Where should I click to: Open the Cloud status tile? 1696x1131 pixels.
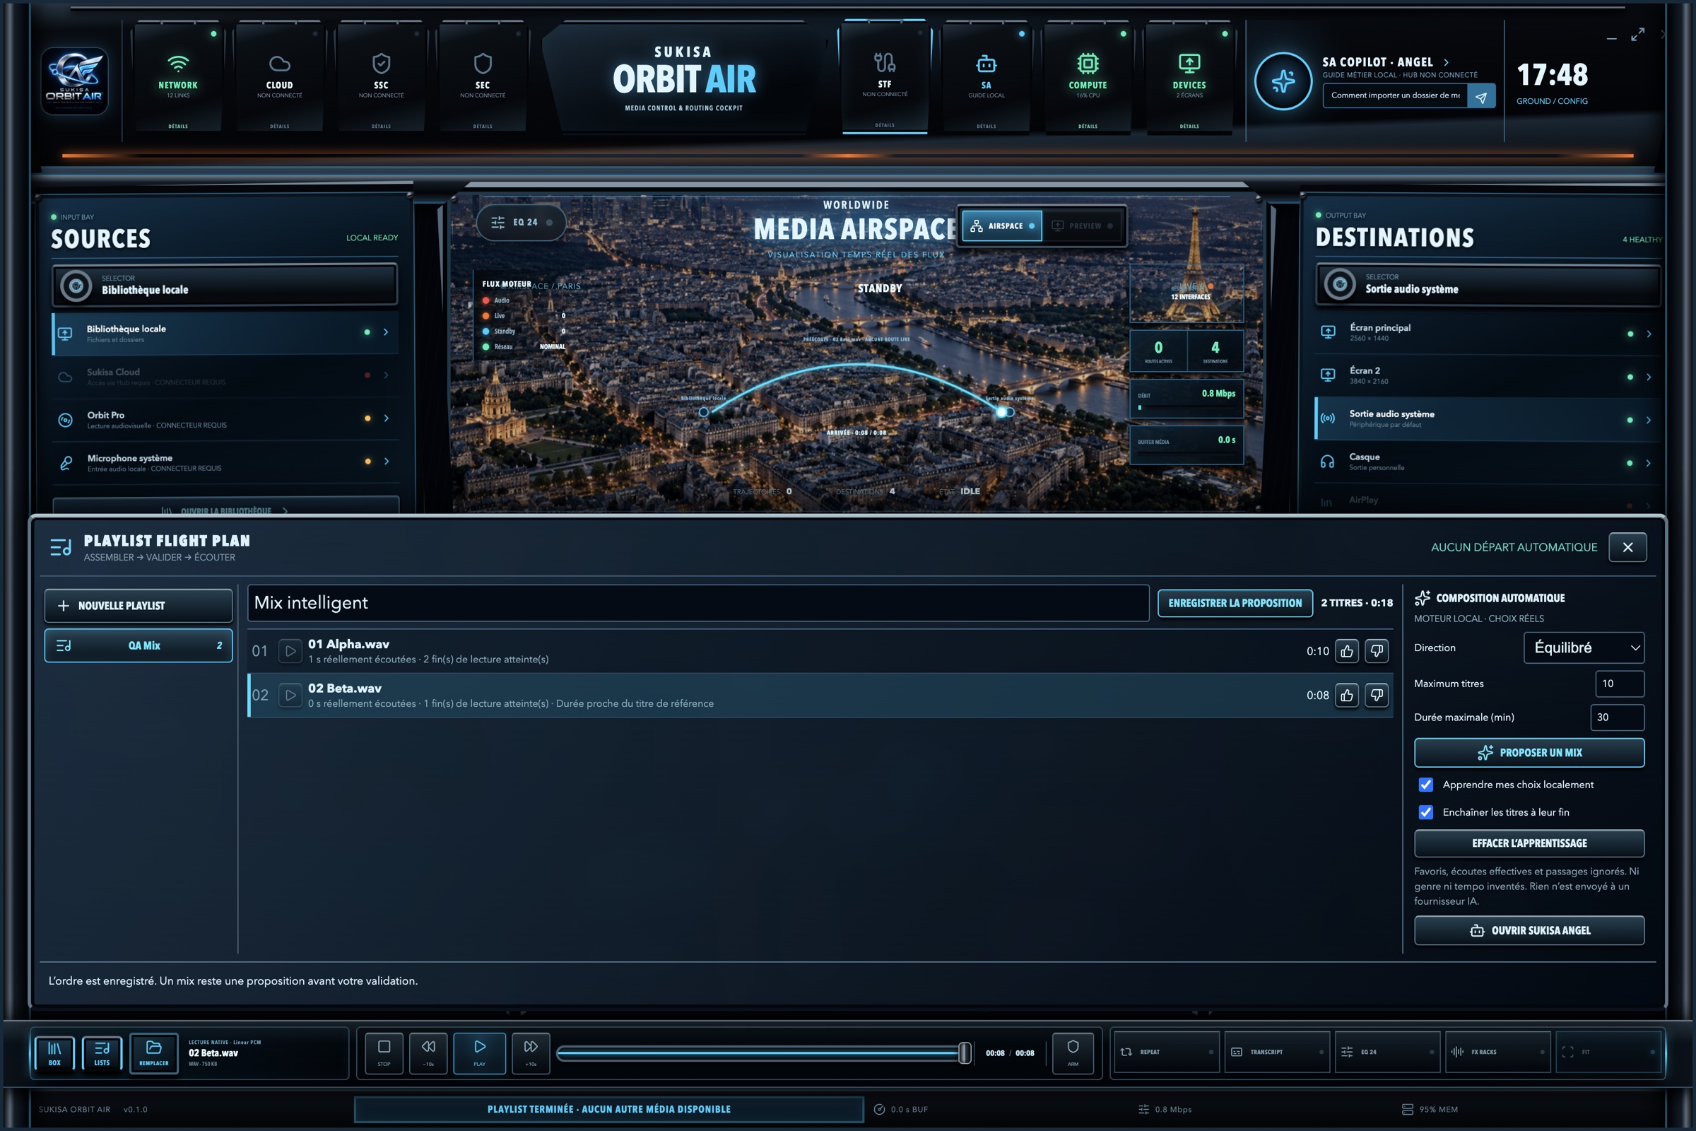[280, 78]
